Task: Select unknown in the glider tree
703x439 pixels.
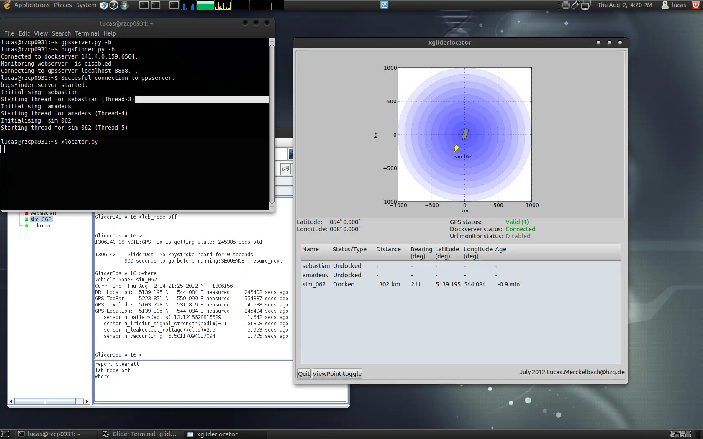Action: click(41, 226)
